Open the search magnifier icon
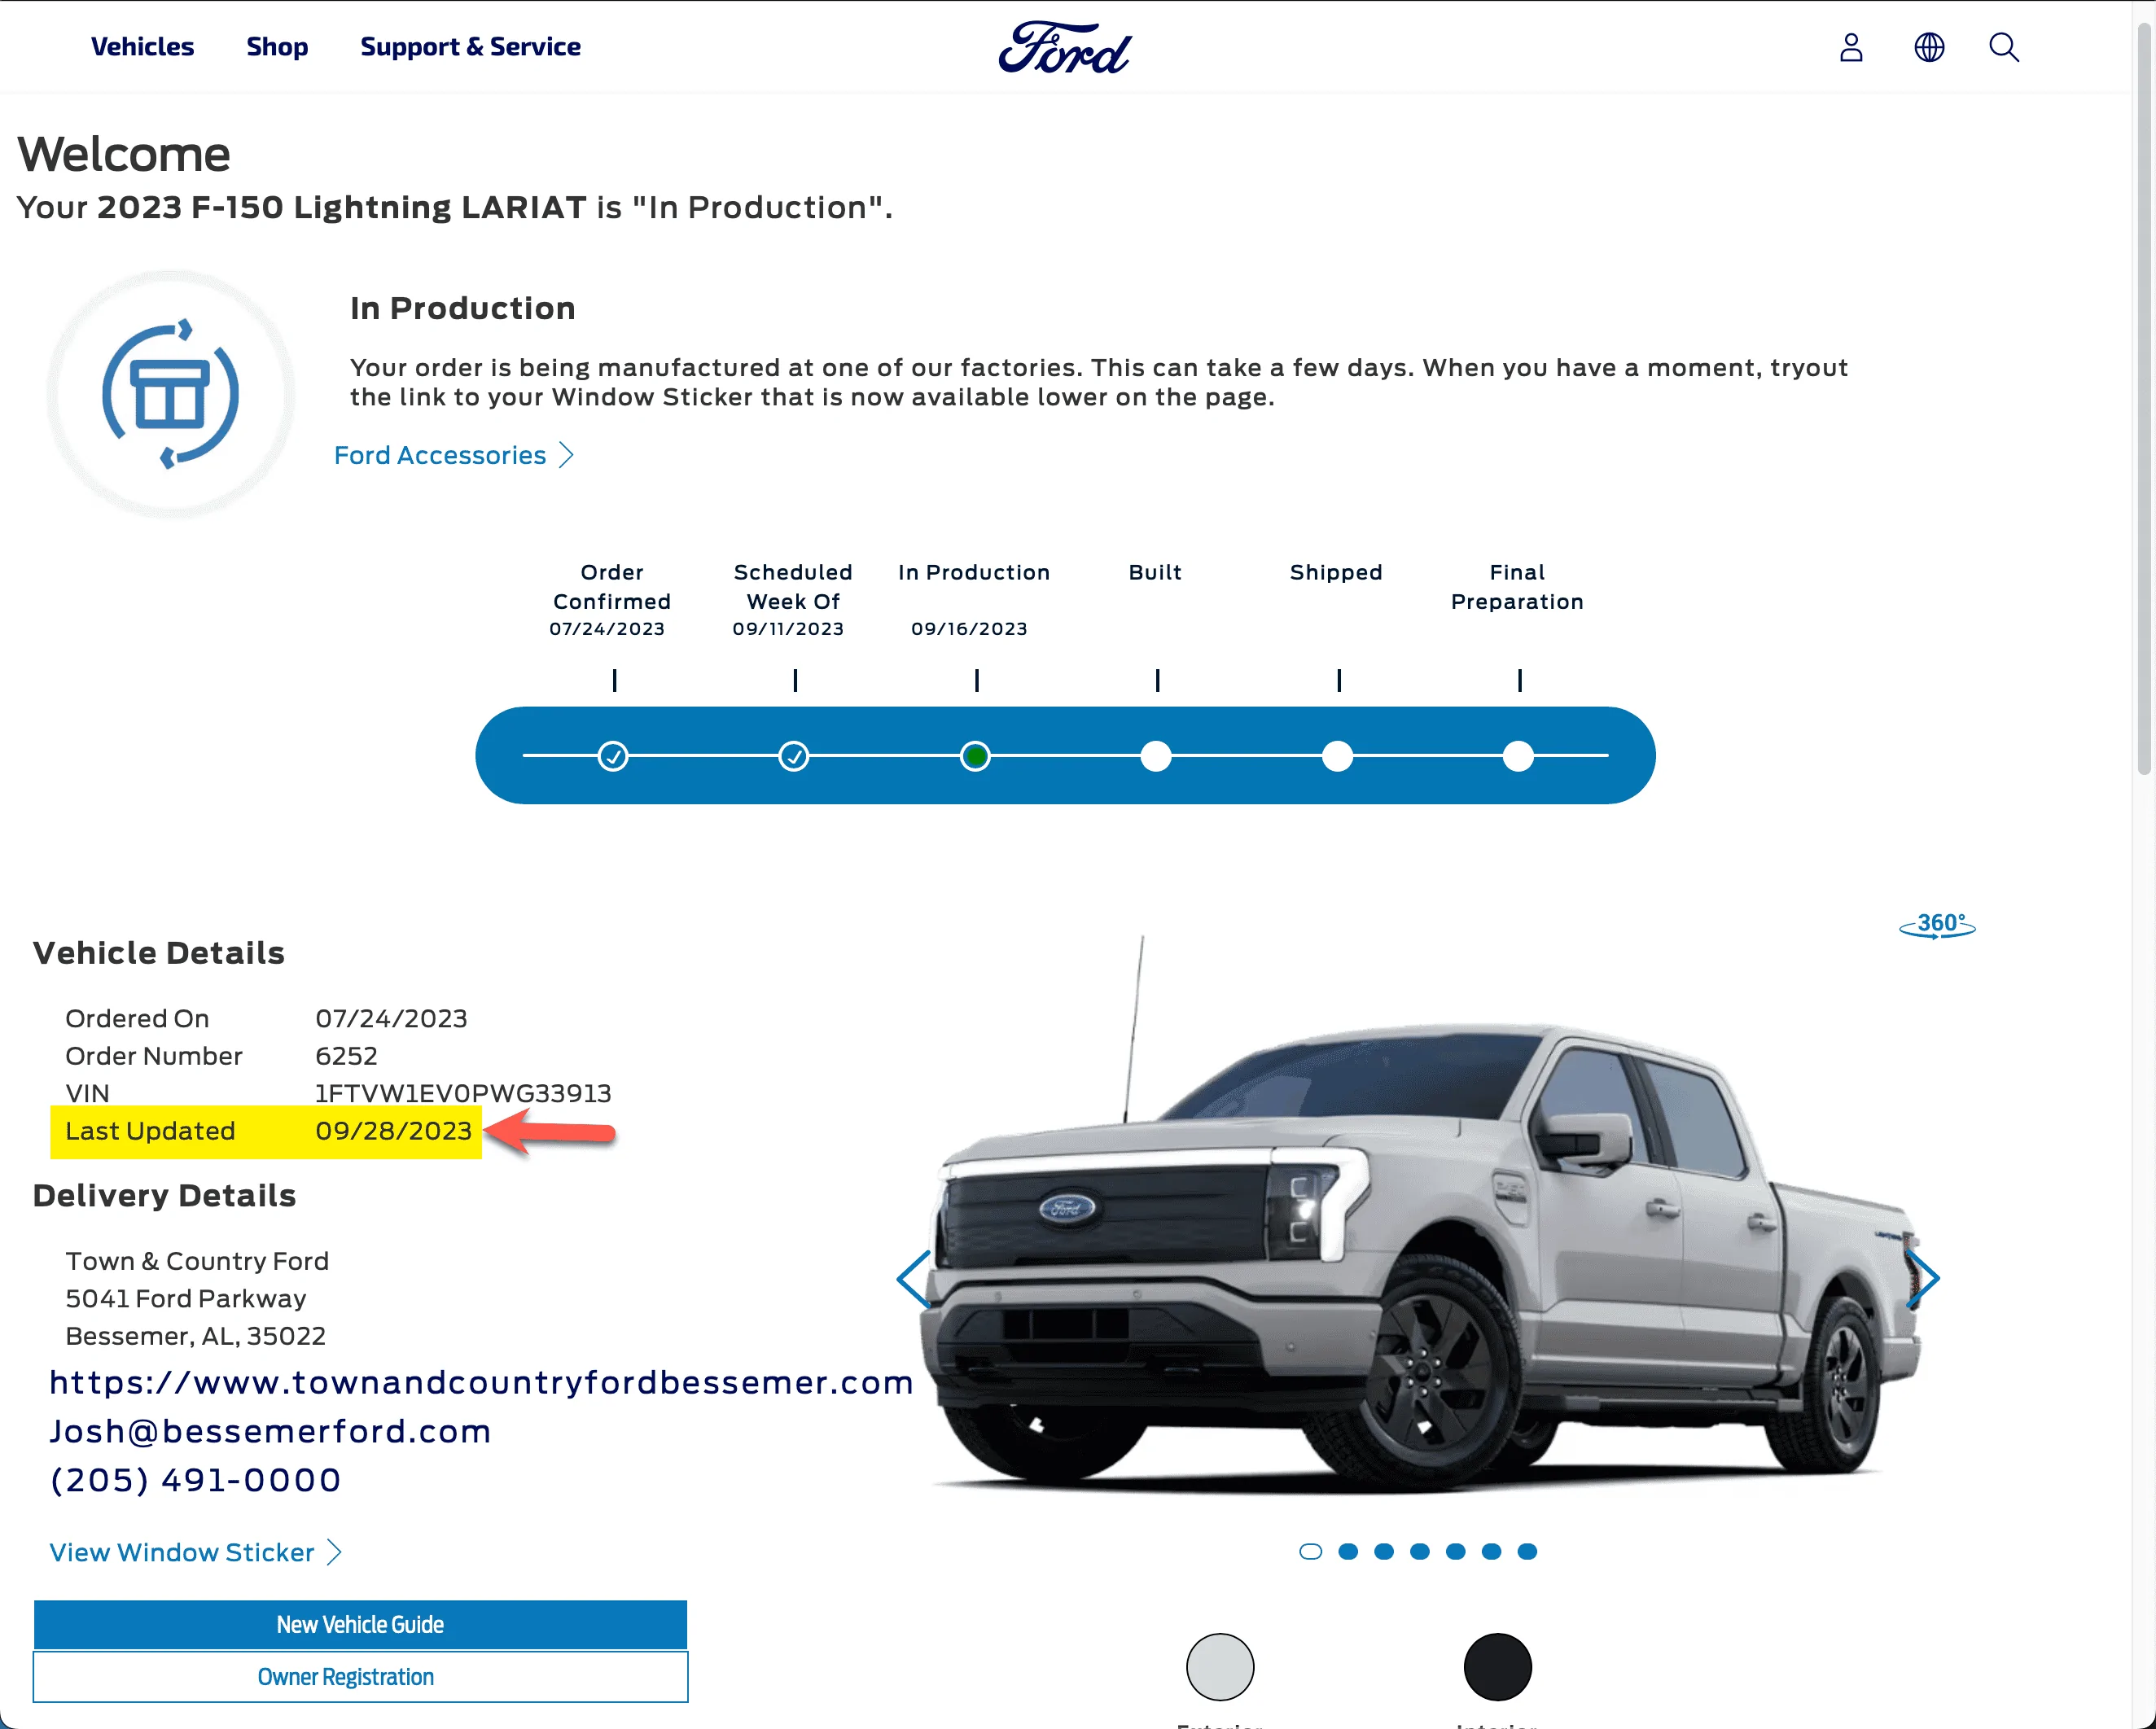This screenshot has height=1729, width=2156. click(2004, 47)
